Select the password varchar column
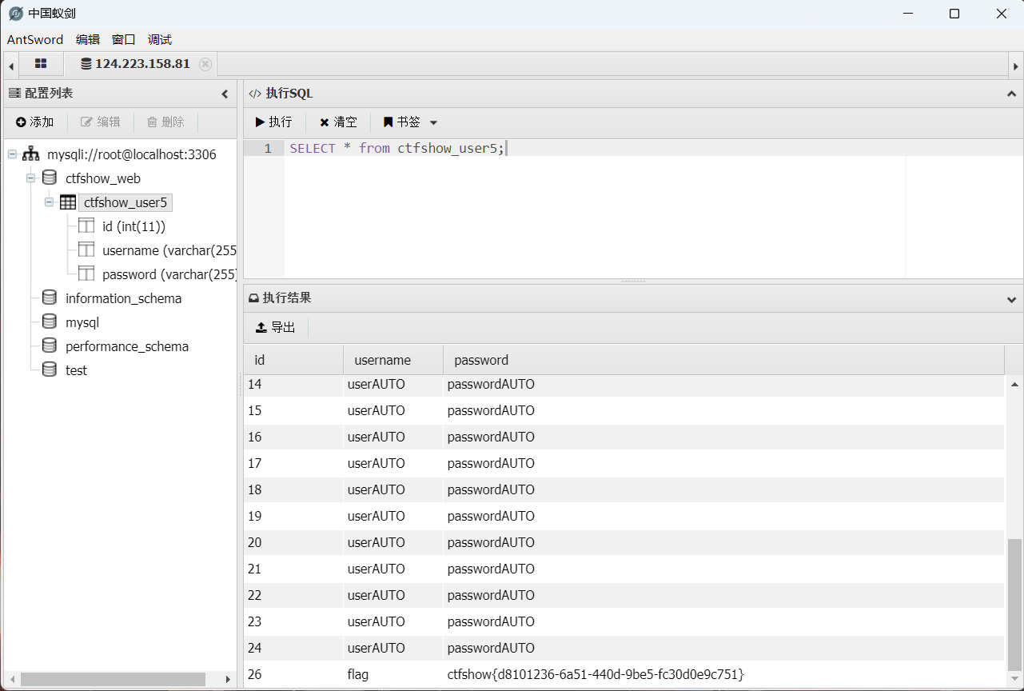Viewport: 1024px width, 691px height. click(x=169, y=274)
